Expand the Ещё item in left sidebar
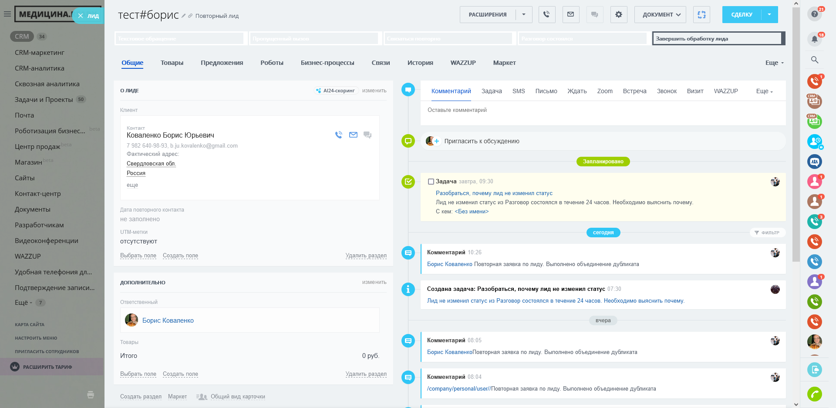 click(23, 303)
